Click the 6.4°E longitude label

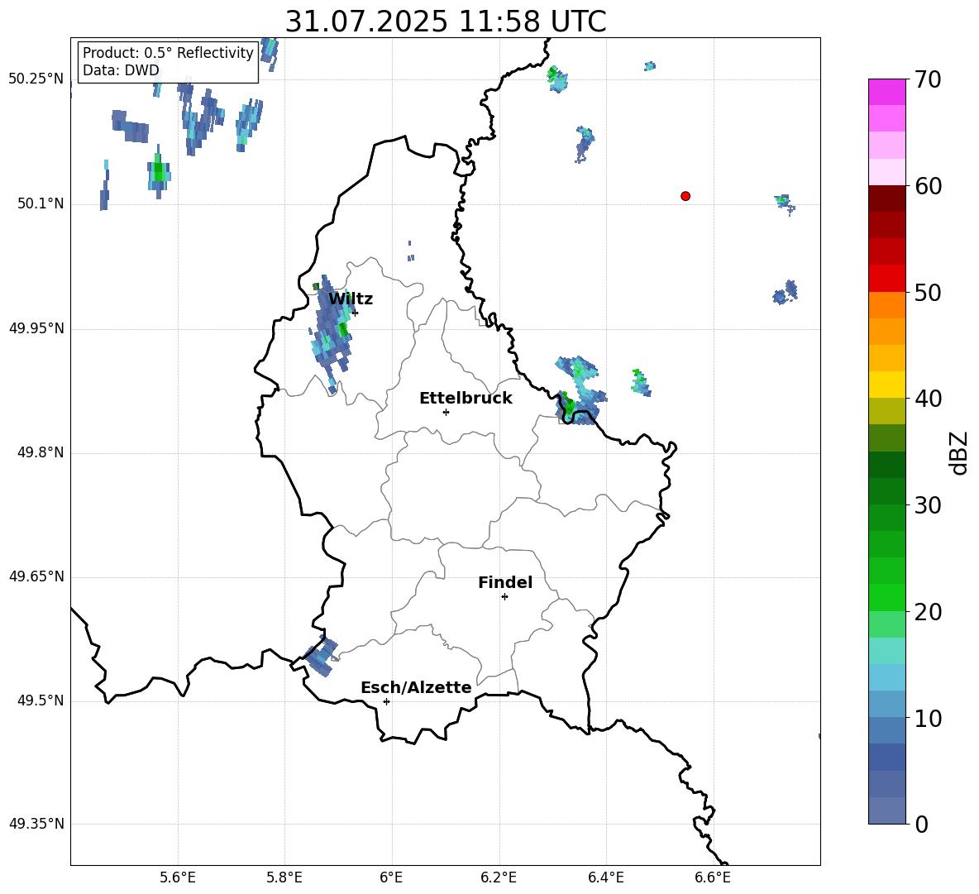605,877
